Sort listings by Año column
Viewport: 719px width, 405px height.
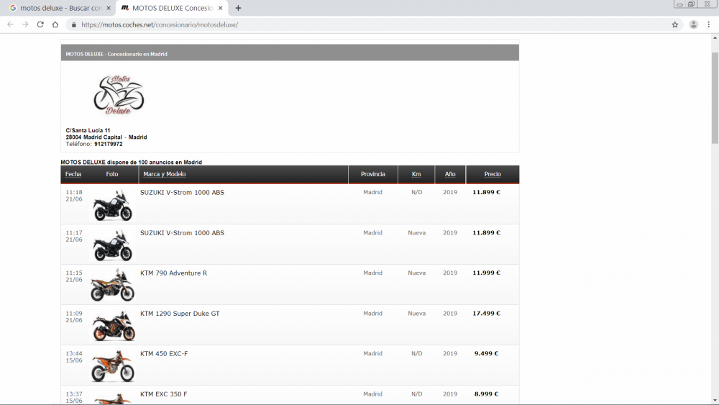click(450, 174)
